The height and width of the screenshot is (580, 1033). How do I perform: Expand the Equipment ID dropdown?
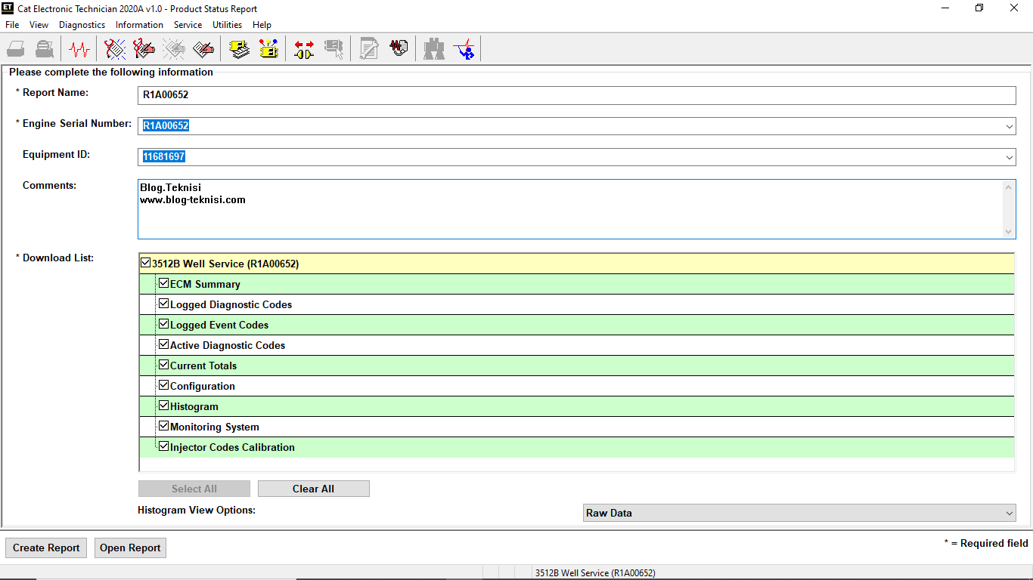click(1010, 157)
